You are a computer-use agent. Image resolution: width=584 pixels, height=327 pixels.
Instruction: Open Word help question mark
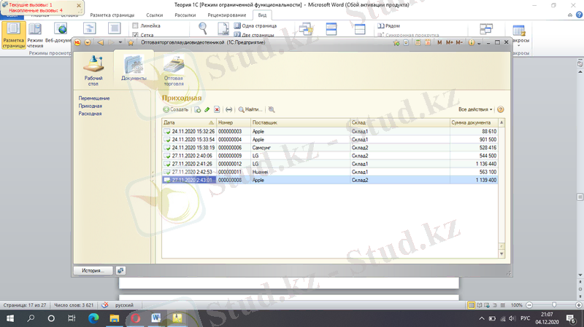(x=579, y=15)
